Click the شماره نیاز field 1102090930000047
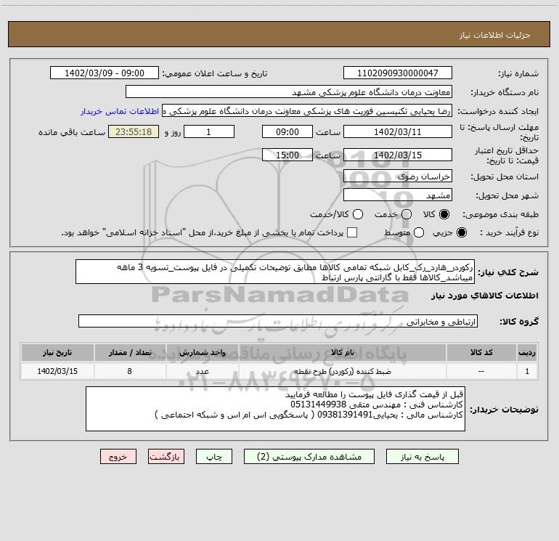The width and height of the screenshot is (559, 541). 398,73
